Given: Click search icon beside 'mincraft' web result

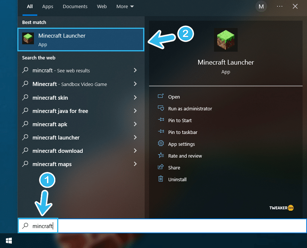Looking at the screenshot, I should [x=25, y=70].
